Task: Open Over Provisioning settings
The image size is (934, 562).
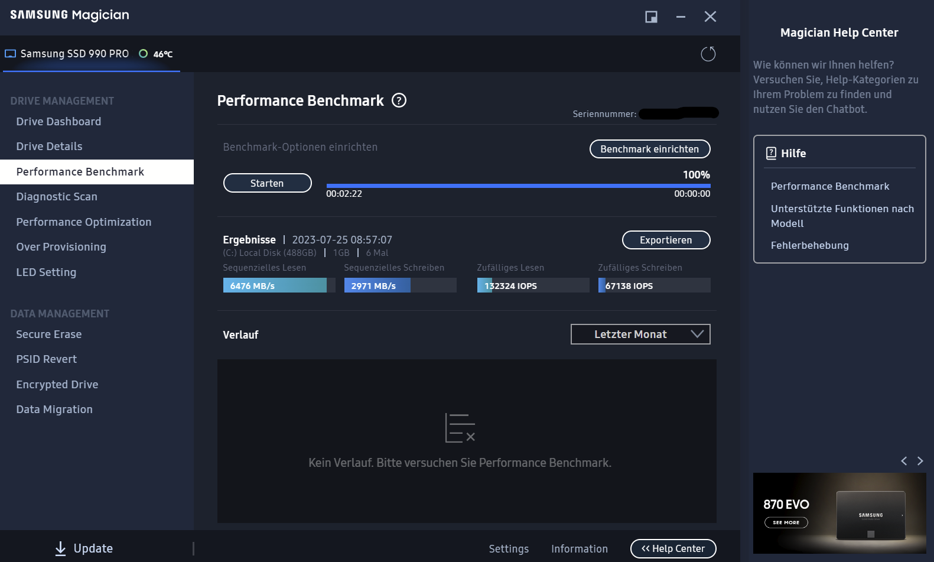Action: (x=61, y=247)
